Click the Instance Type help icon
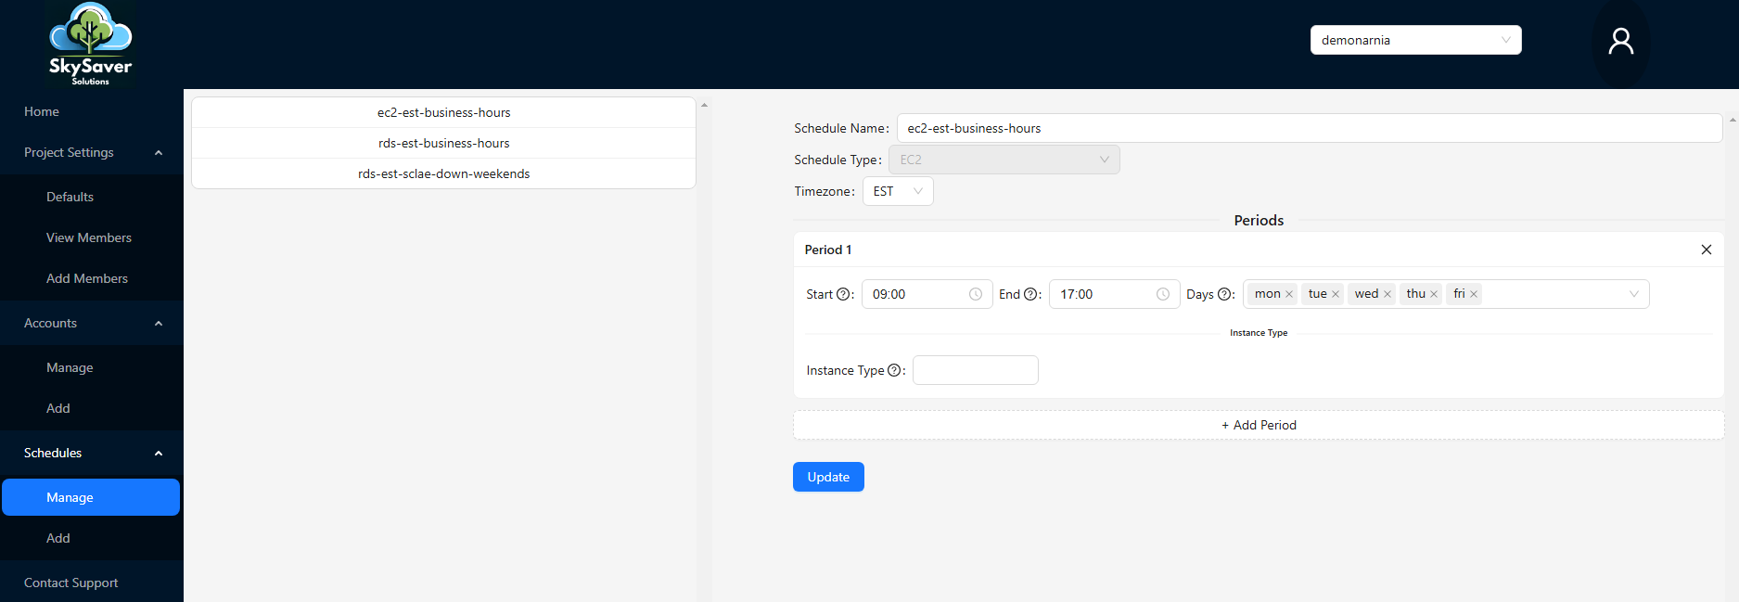This screenshot has width=1739, height=602. point(894,370)
